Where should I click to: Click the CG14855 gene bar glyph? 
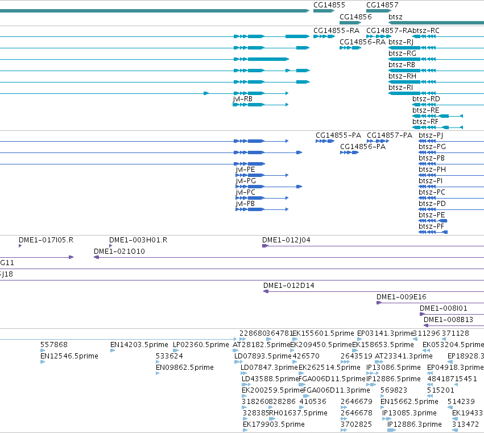pyautogui.click(x=324, y=11)
